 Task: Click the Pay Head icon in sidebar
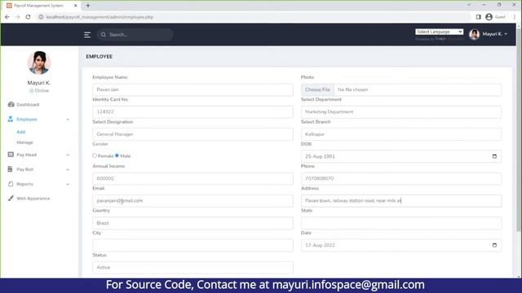(x=11, y=155)
